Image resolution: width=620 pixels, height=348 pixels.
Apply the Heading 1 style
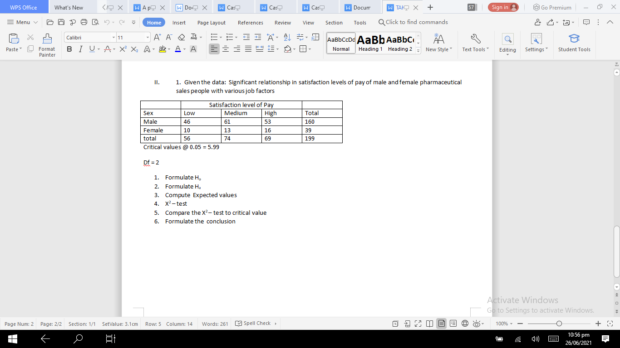point(370,43)
